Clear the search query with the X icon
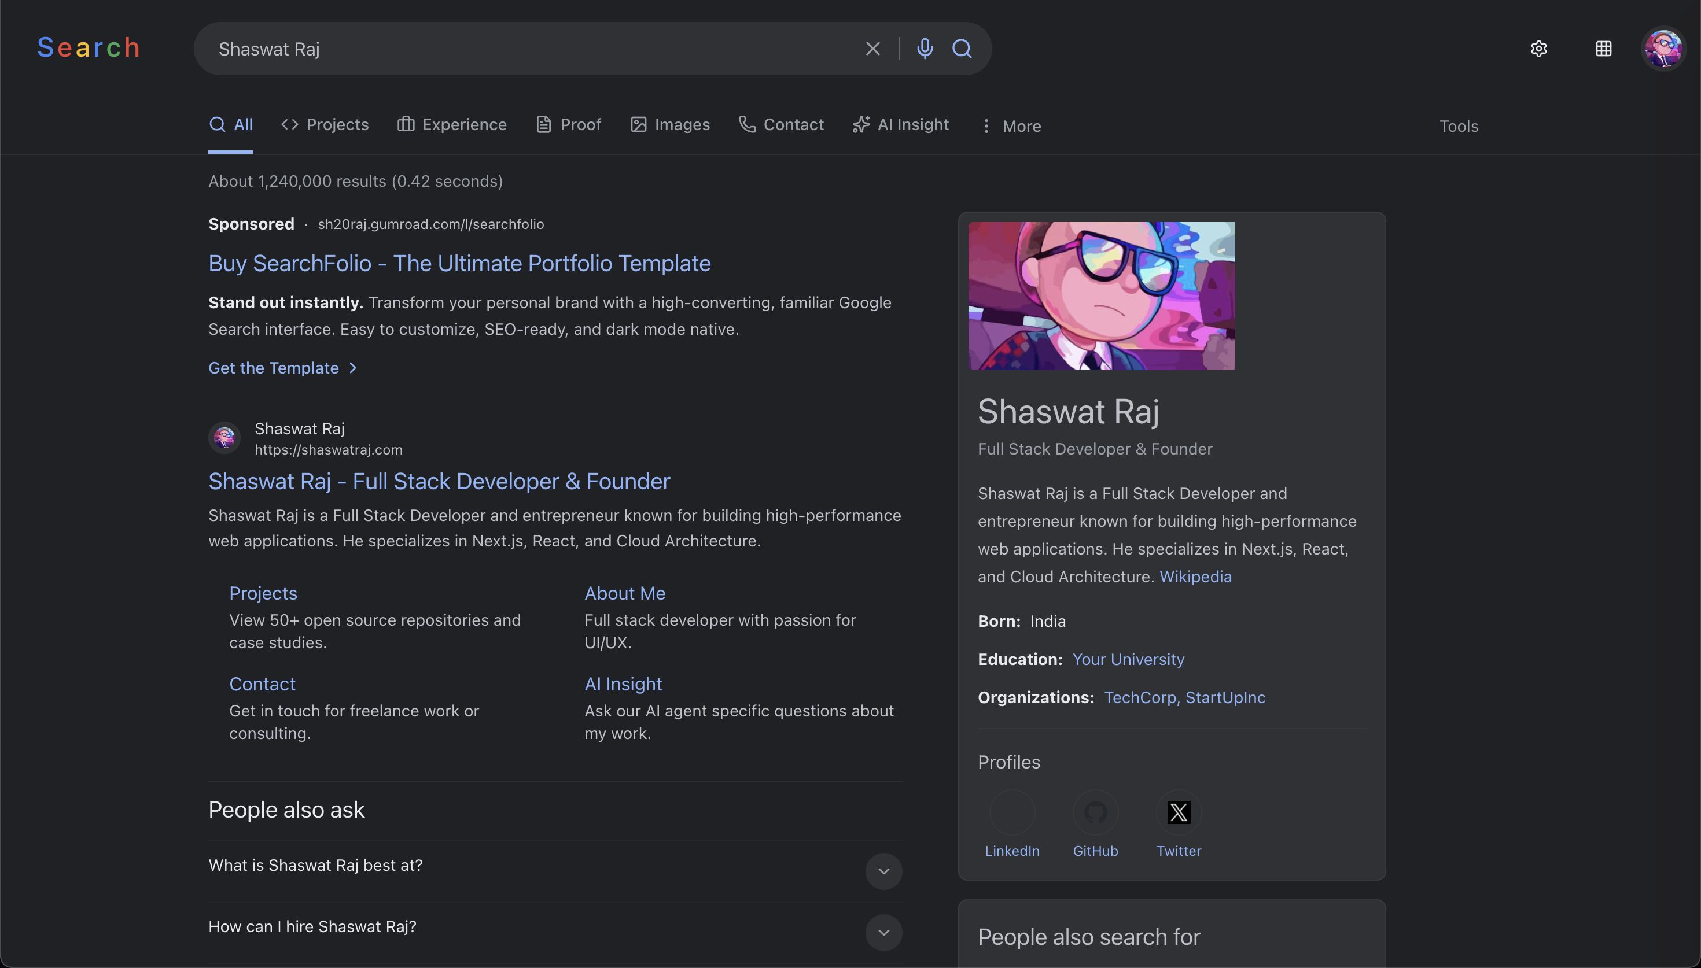This screenshot has height=968, width=1701. pos(872,49)
